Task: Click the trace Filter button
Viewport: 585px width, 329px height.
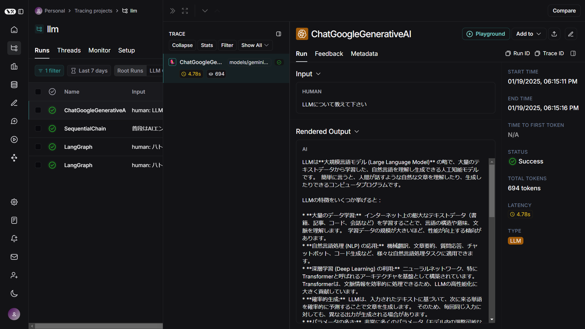Action: click(227, 45)
